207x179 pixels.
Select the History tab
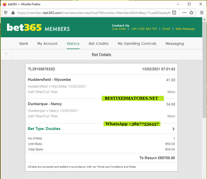pyautogui.click(x=73, y=44)
